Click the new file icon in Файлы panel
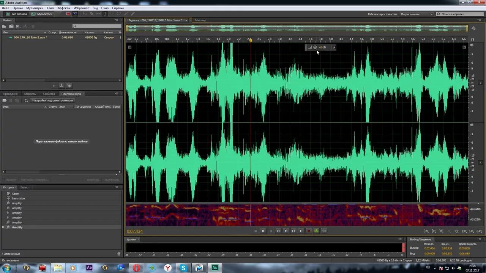Screen dimensions: 486x273 (x=18, y=27)
